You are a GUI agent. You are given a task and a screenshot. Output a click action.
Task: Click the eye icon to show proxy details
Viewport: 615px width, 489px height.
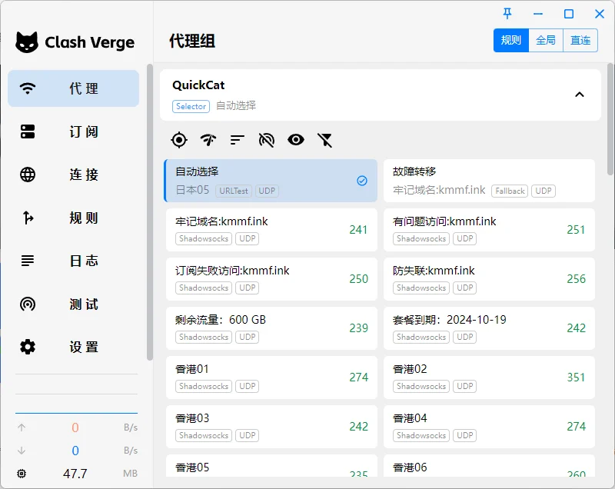[294, 140]
